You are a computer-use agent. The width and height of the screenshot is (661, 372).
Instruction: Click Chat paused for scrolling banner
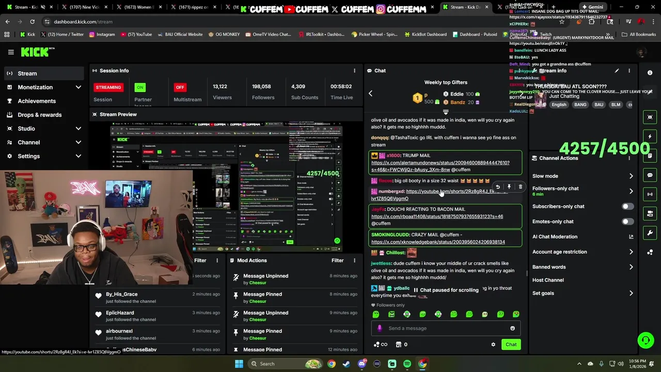pyautogui.click(x=446, y=290)
